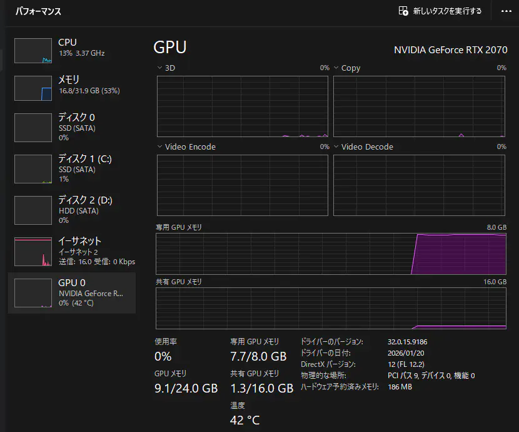This screenshot has width=519, height=432.
Task: Click the CPU usage mini graph
Action: [x=33, y=50]
